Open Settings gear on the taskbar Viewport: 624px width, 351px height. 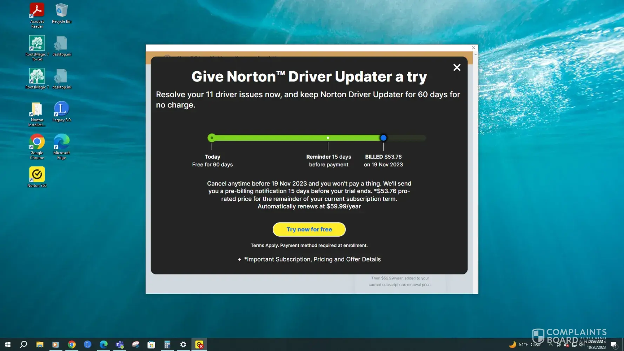tap(183, 345)
